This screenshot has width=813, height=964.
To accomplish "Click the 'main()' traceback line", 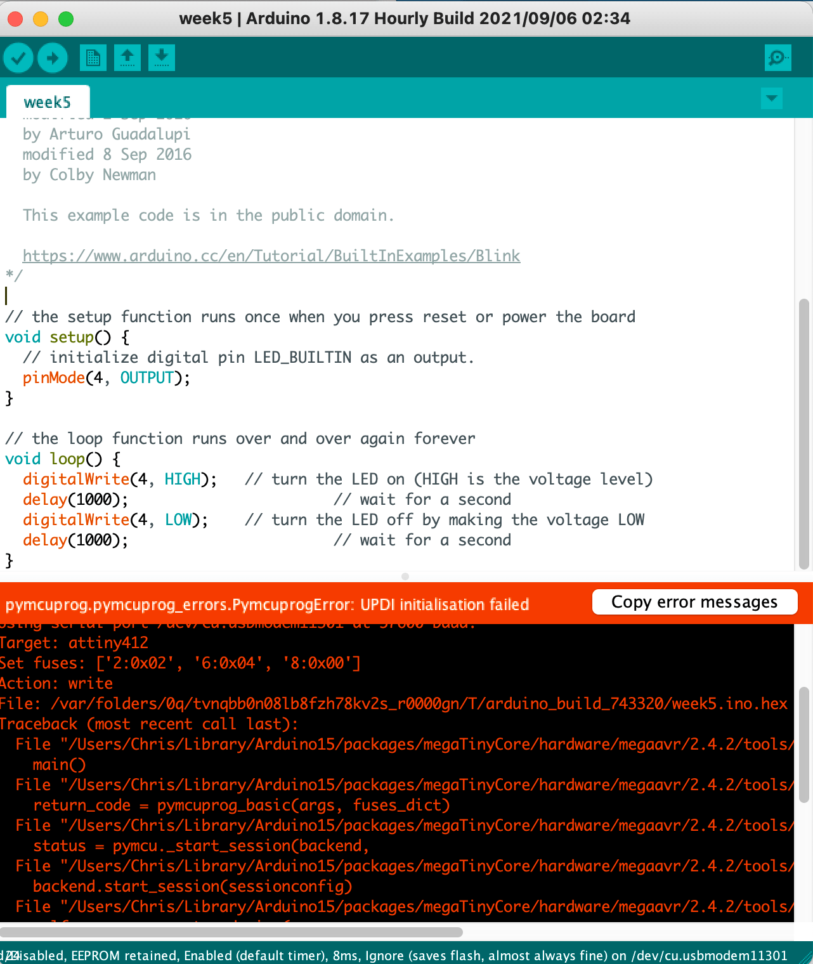I will point(60,764).
